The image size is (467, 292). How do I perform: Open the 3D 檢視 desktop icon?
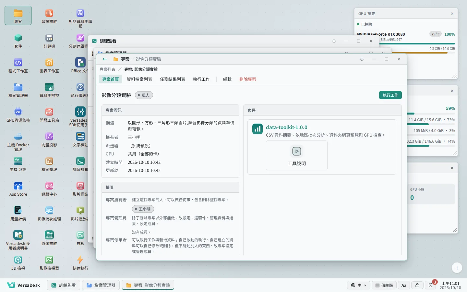[18, 262]
